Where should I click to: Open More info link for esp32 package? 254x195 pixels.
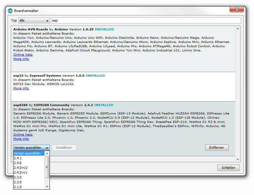[x=21, y=88]
